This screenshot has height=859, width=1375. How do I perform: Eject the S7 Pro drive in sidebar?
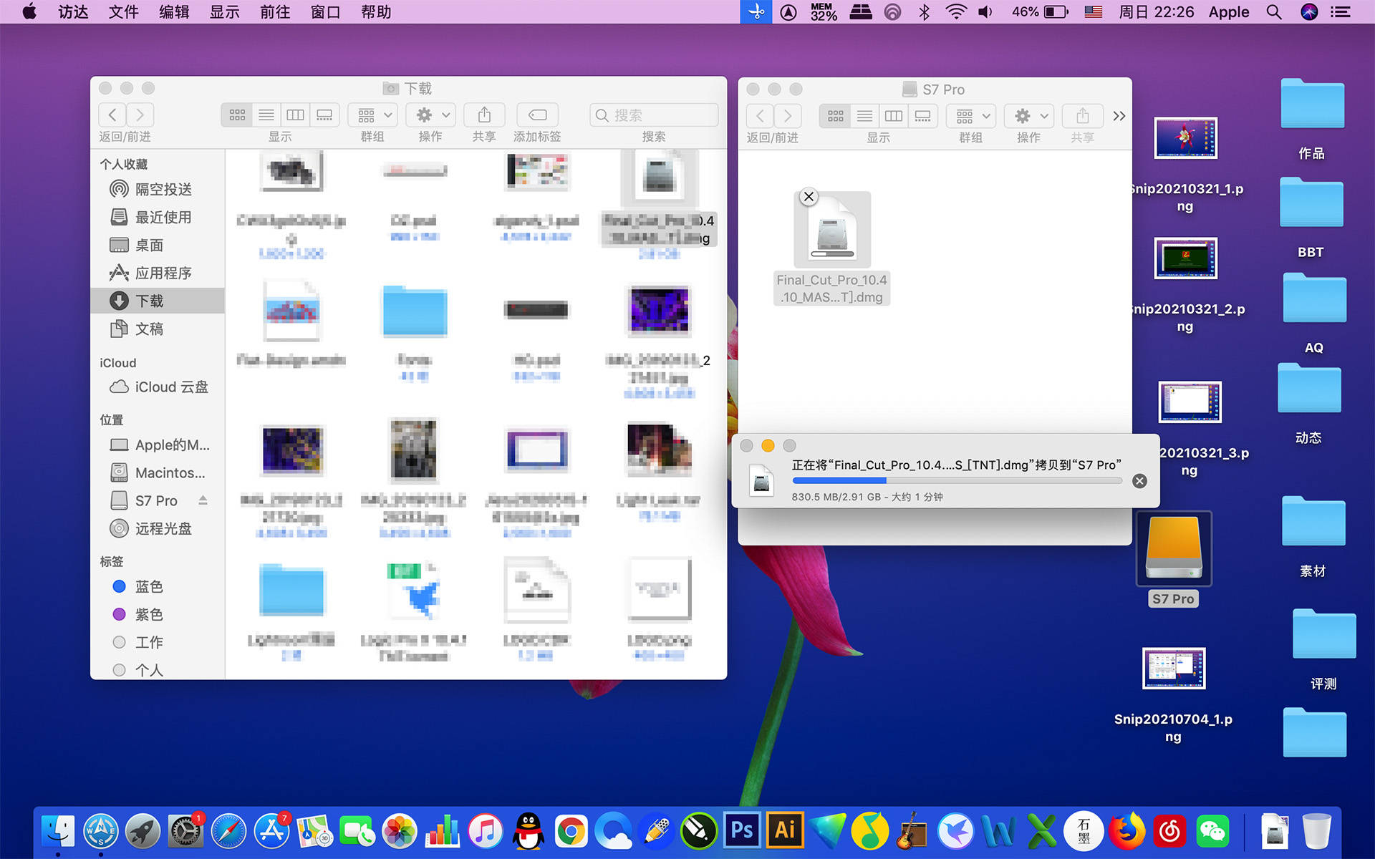tap(203, 500)
